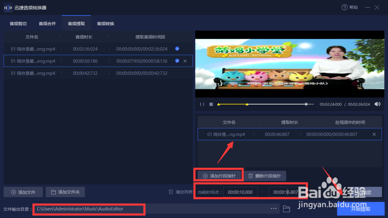
Task: Select first file row 00:02:36:024
Action: (x=98, y=49)
